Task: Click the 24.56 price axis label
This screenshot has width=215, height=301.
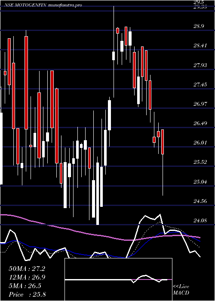Action: [200, 201]
